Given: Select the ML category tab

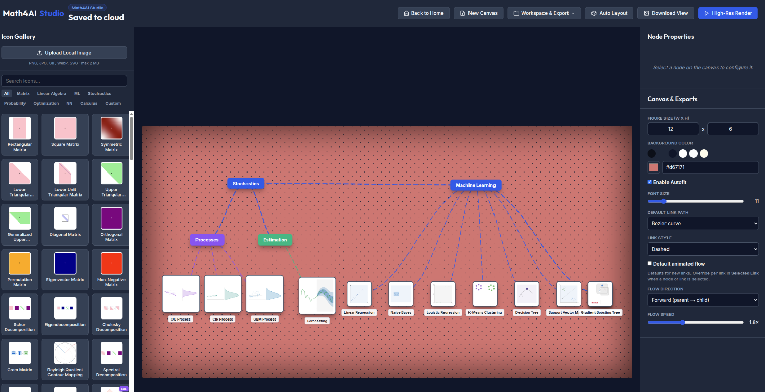Looking at the screenshot, I should coord(77,94).
